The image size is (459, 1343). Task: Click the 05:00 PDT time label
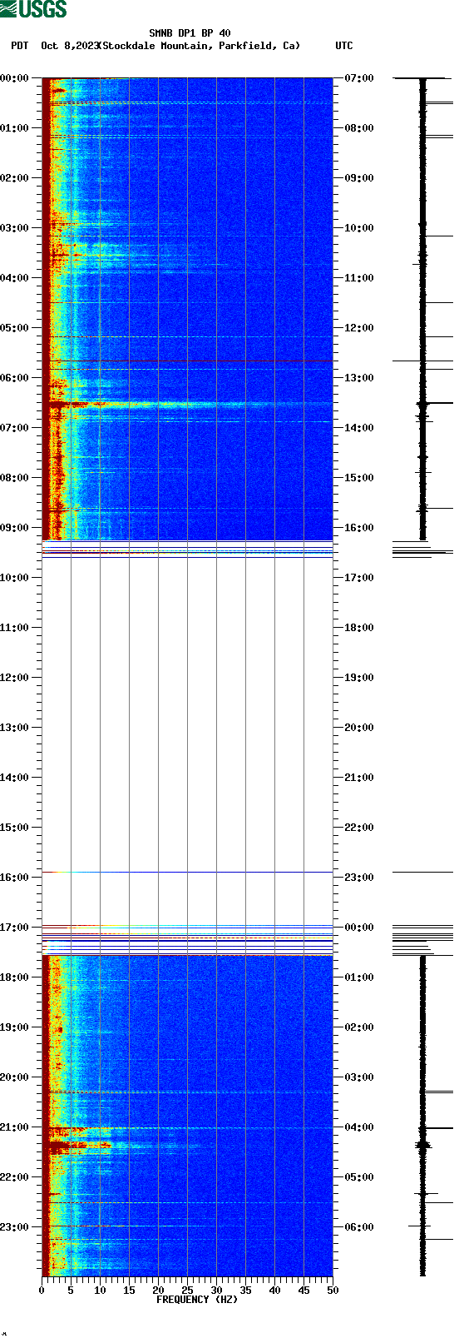(15, 328)
